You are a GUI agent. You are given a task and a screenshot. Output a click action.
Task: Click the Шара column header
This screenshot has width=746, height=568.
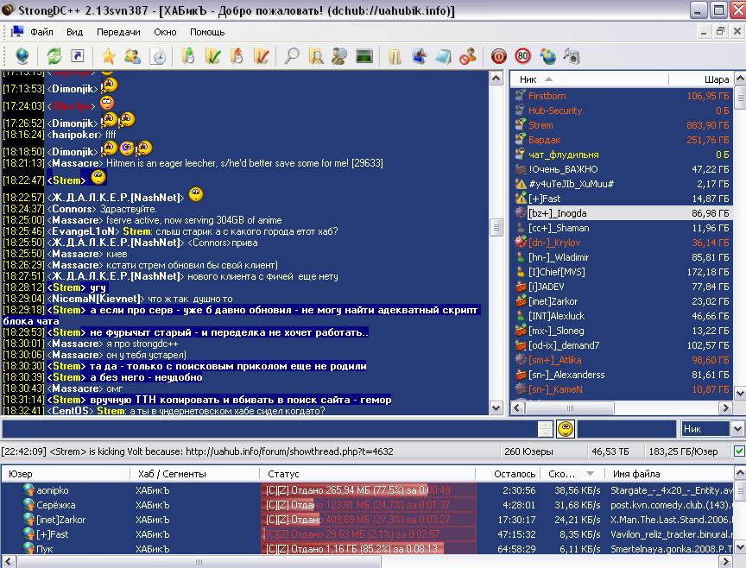[x=717, y=79]
